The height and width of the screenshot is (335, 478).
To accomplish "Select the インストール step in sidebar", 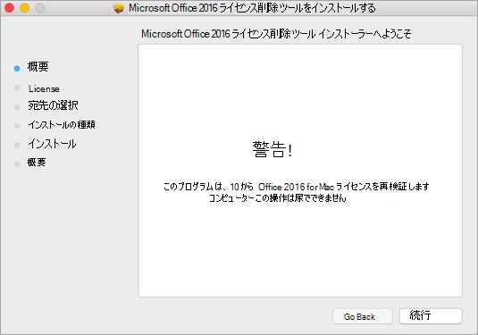I will tap(52, 144).
